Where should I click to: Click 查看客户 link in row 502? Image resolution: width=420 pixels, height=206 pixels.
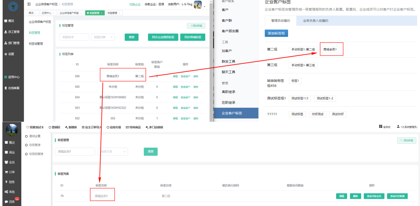tap(186, 118)
